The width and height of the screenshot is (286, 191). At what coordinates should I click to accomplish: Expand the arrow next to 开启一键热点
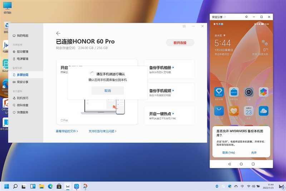[x=173, y=114]
